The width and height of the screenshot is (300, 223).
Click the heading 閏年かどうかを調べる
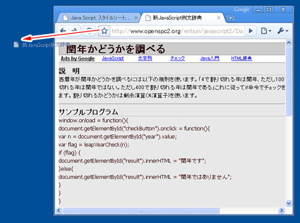pos(116,49)
